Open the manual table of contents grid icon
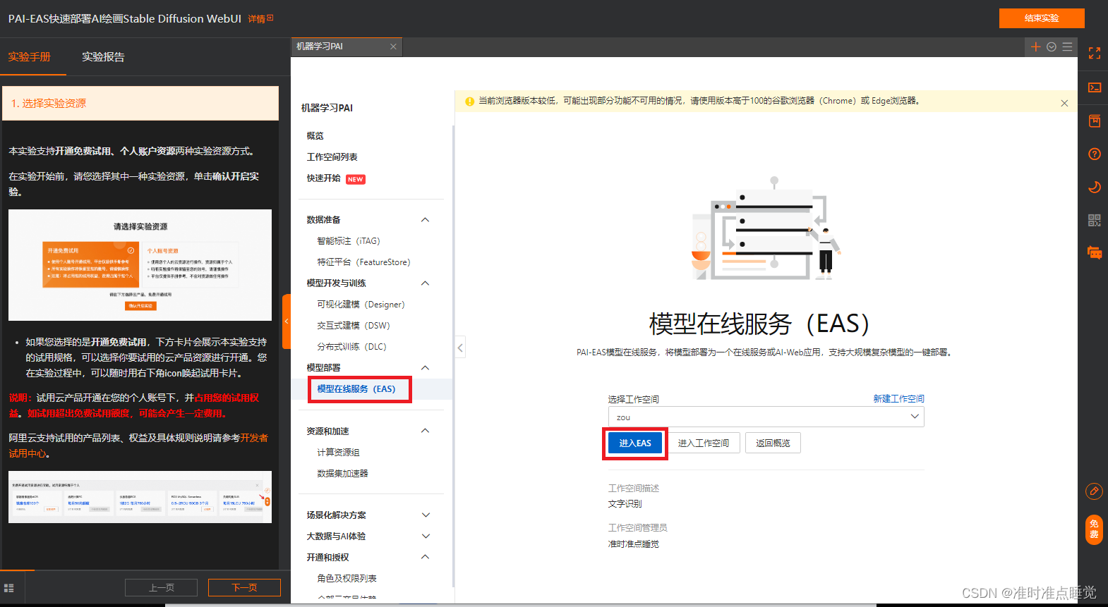Image resolution: width=1108 pixels, height=607 pixels. click(x=9, y=588)
